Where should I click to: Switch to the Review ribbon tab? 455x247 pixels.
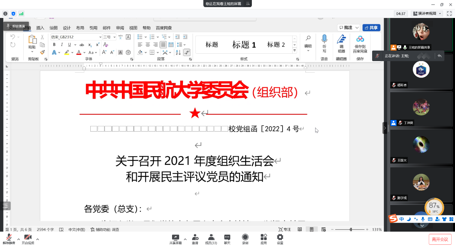tap(120, 28)
